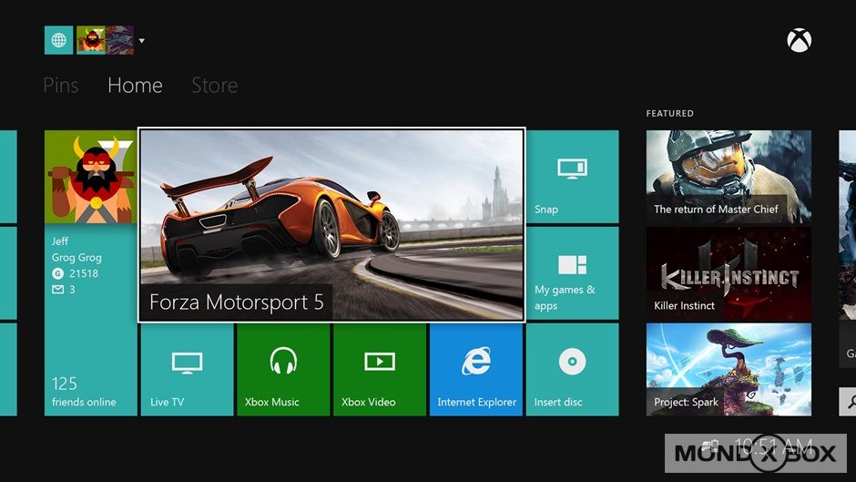Open My games & apps tile
Image resolution: width=856 pixels, height=482 pixels.
pyautogui.click(x=572, y=272)
